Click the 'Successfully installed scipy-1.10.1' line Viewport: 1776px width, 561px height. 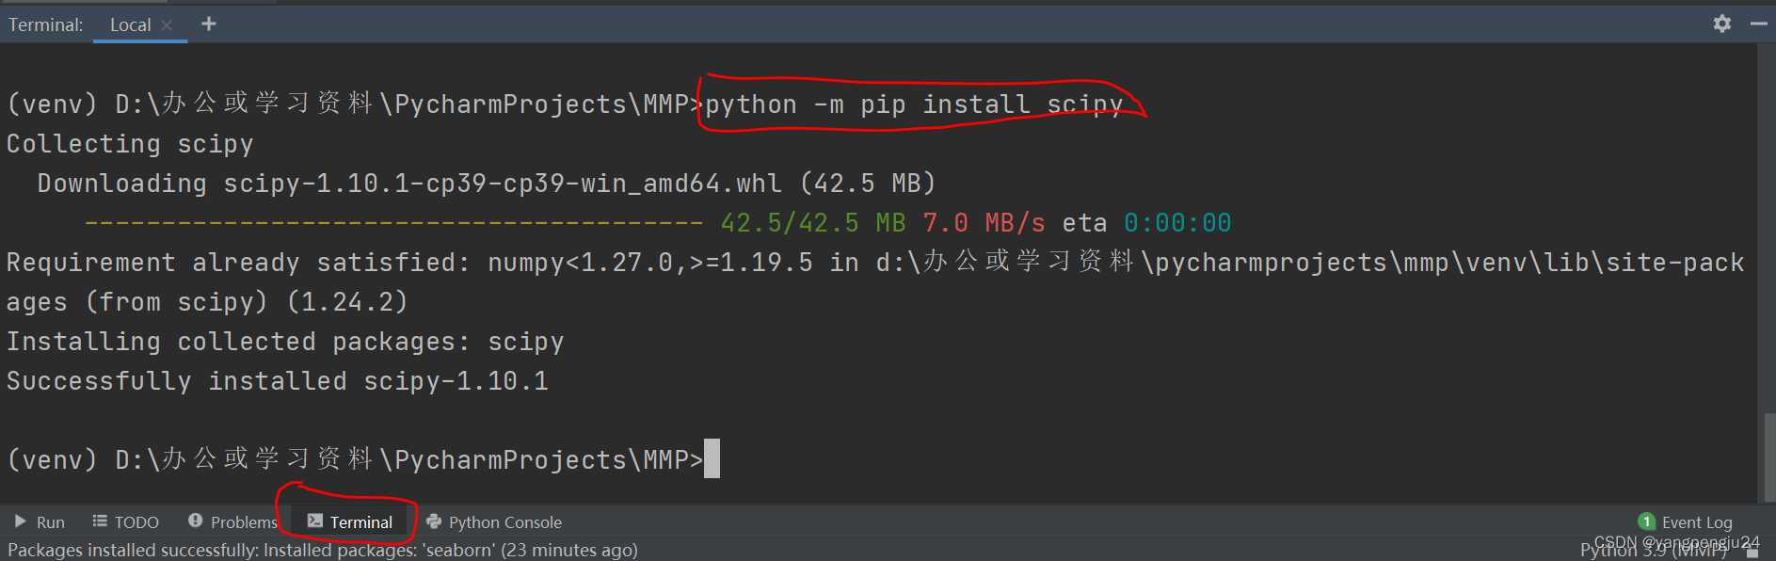click(278, 381)
